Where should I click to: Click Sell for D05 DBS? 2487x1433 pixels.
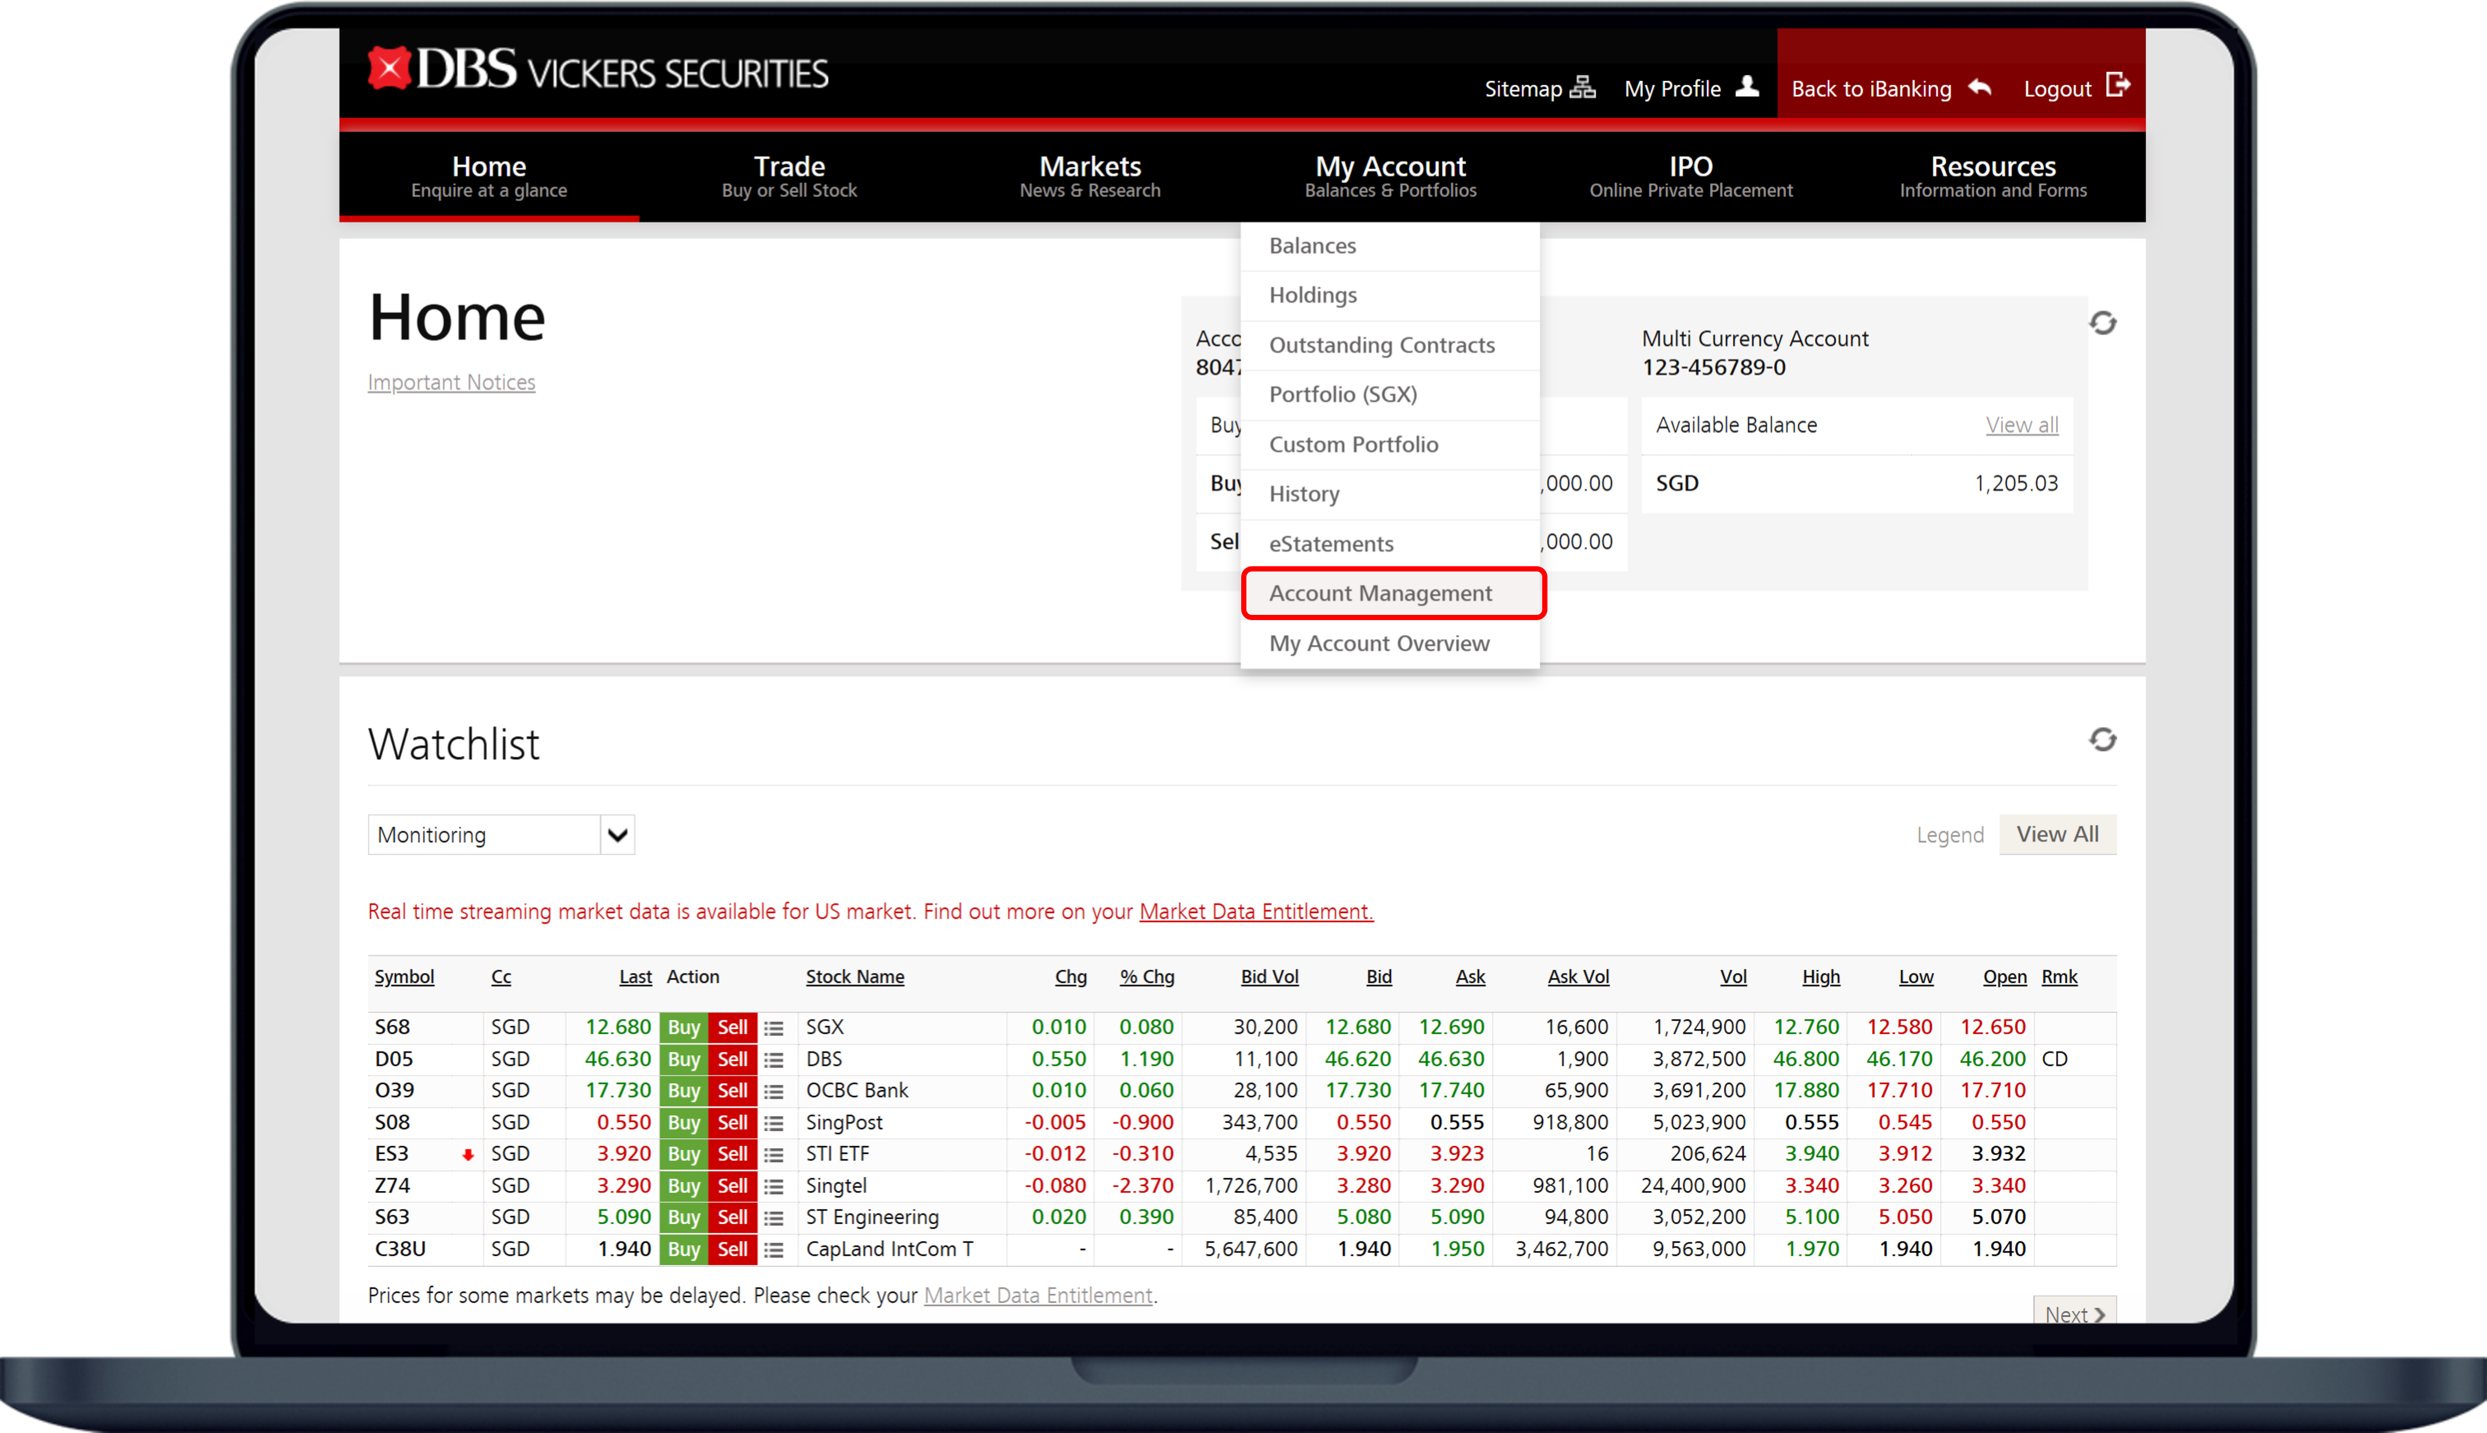733,1060
